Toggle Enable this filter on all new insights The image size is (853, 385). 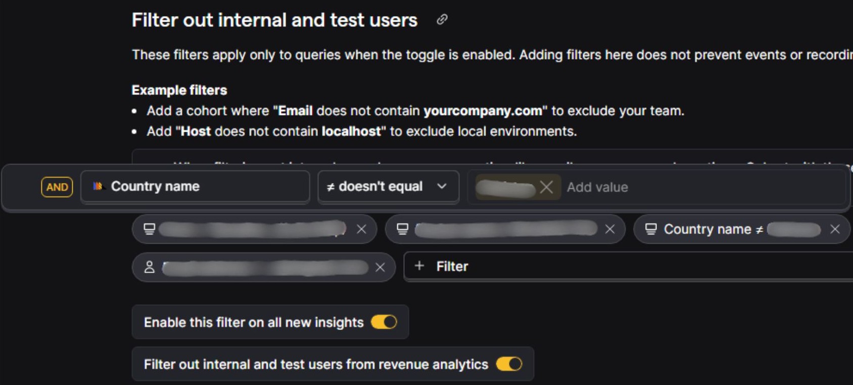[384, 322]
